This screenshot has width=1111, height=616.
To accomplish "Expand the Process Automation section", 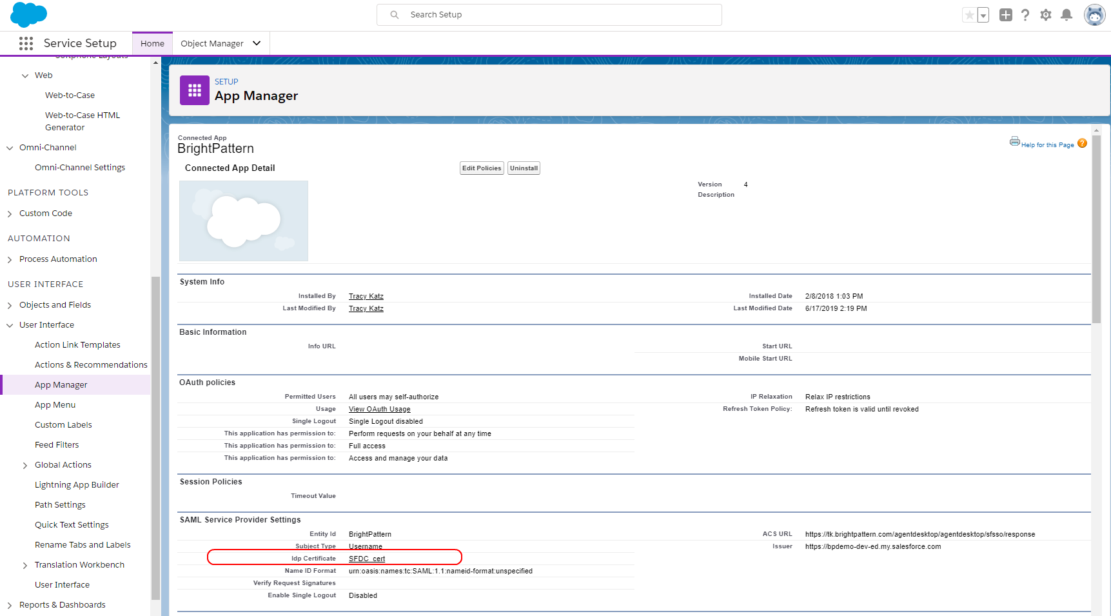I will click(10, 259).
